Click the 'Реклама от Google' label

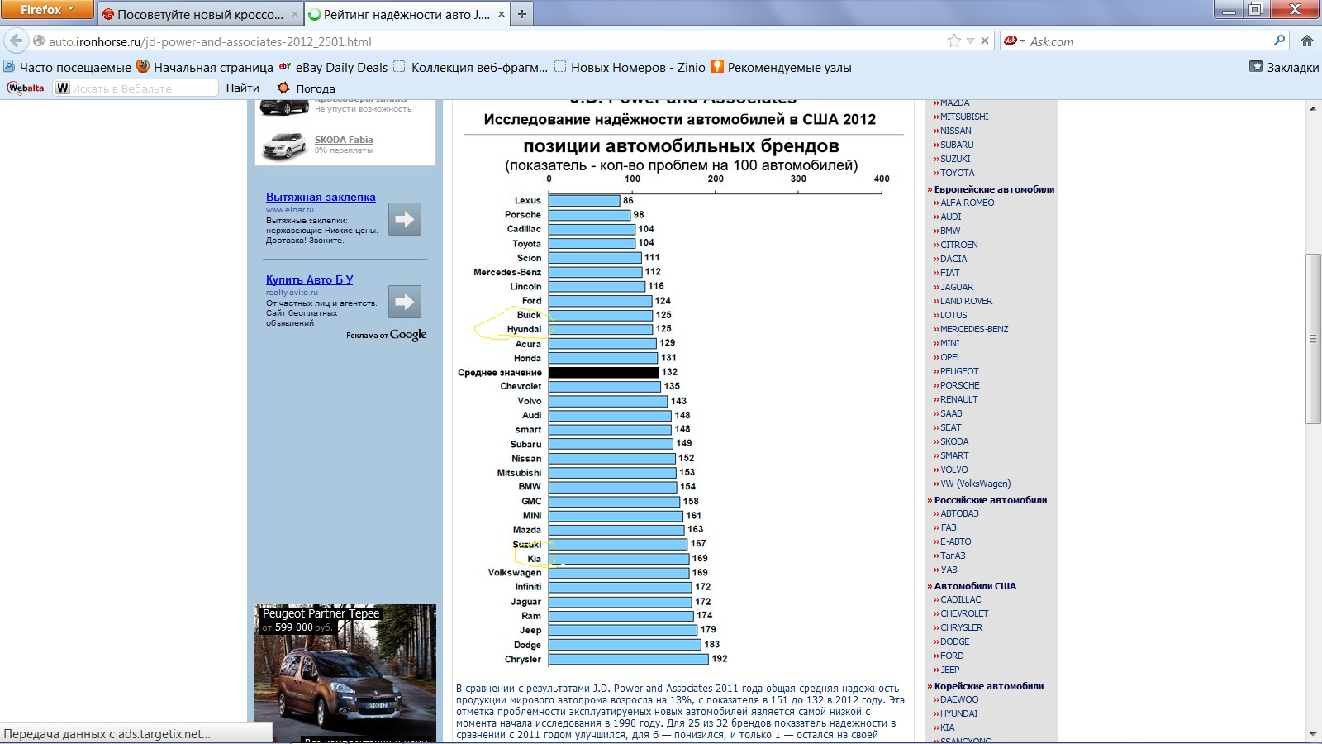(x=386, y=335)
